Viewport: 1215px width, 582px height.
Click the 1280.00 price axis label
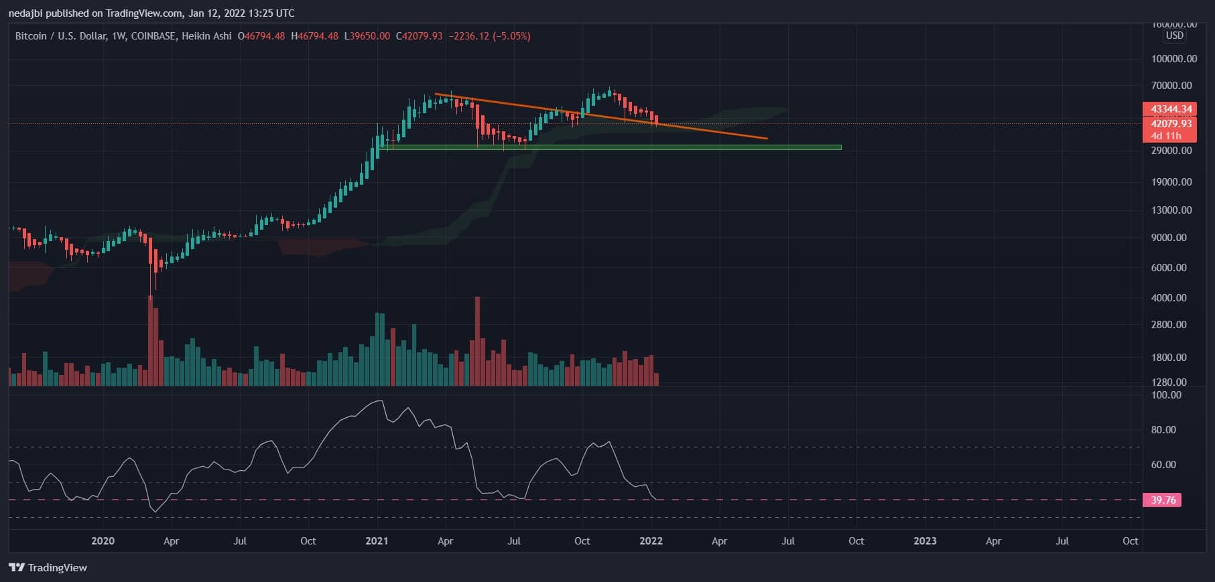tap(1169, 382)
